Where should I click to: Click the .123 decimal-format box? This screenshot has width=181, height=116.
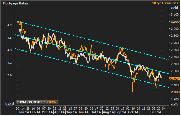point(175,104)
